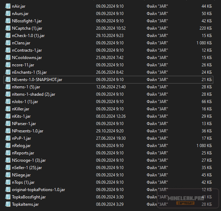Viewport: 221px width, 211px height.
Task: Select the NEvents-1.0-SNAPSHOT.jar file name
Action: [x=37, y=79]
